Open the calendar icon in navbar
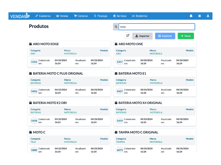 (199, 16)
